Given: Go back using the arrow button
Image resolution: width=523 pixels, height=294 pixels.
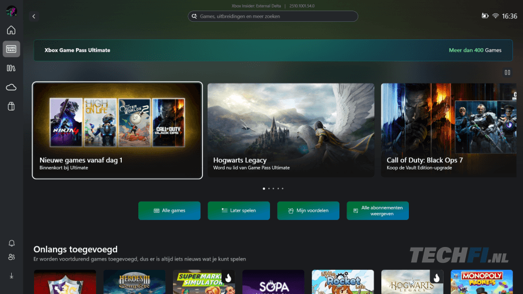Looking at the screenshot, I should pos(34,16).
